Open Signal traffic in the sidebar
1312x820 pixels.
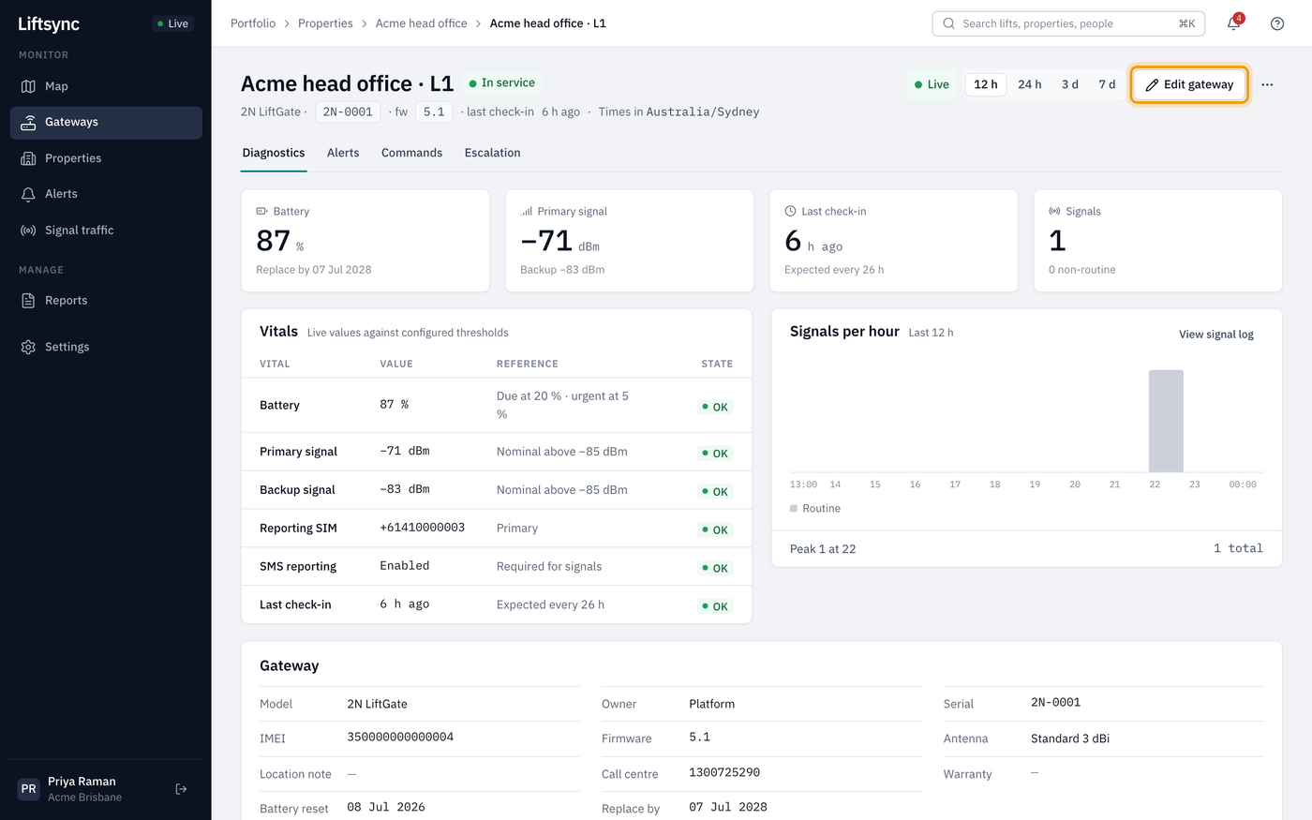coord(106,231)
